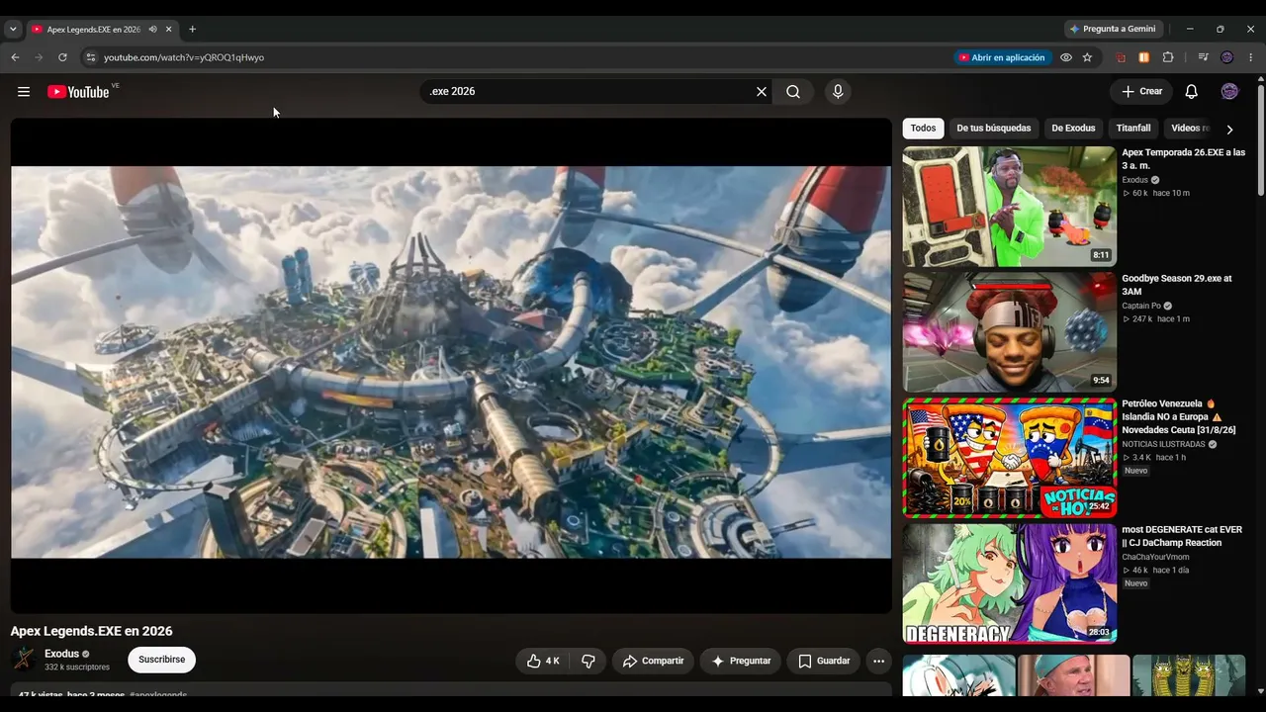Screen dimensions: 1266x712
Task: Open the Exodus channel name link
Action: click(61, 654)
